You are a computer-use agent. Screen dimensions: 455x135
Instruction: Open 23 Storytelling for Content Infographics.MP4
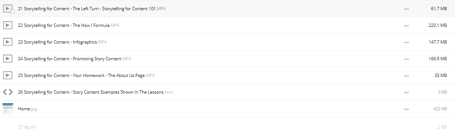62,42
